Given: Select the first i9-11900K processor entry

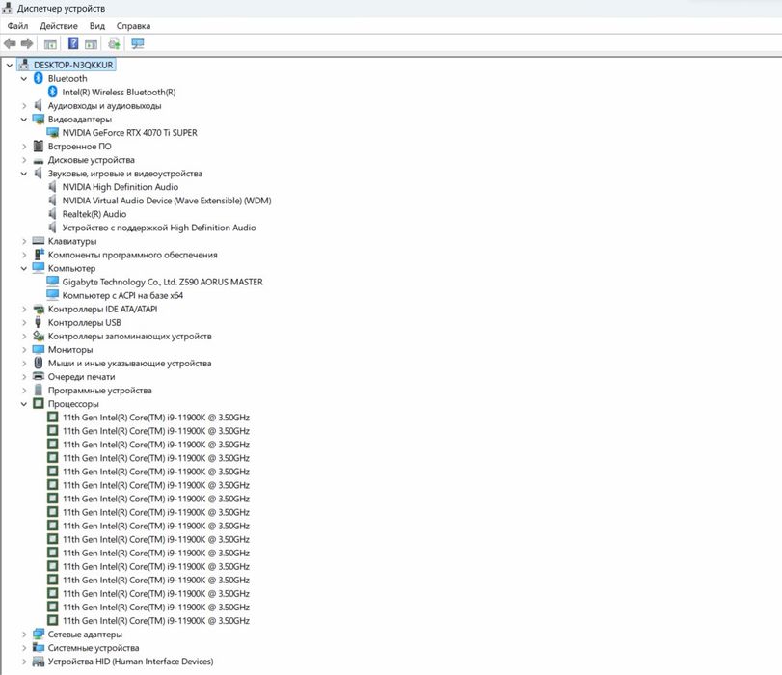Looking at the screenshot, I should coord(155,418).
